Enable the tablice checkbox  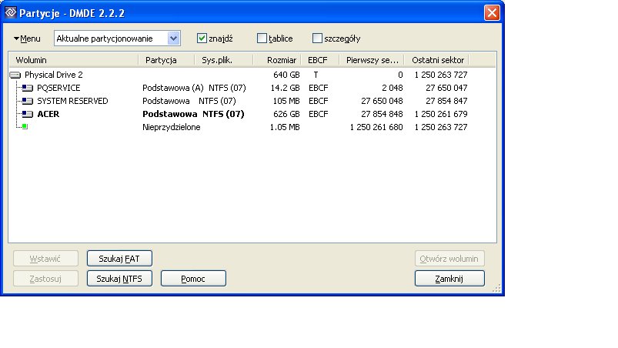tap(262, 38)
